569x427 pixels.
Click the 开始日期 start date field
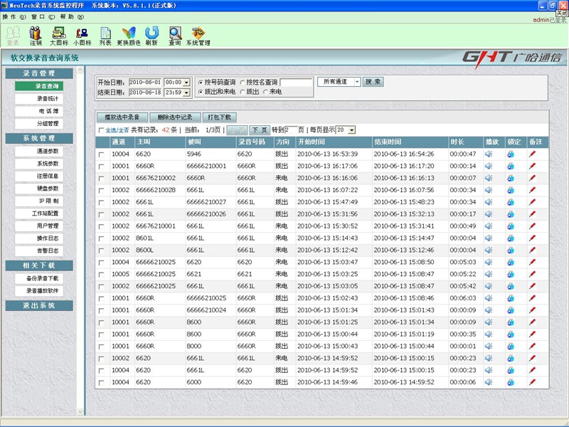[x=145, y=83]
